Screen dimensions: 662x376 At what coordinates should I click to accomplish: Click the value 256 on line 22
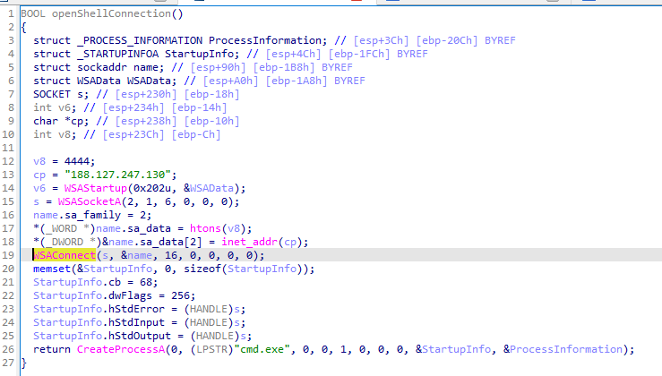pyautogui.click(x=180, y=295)
